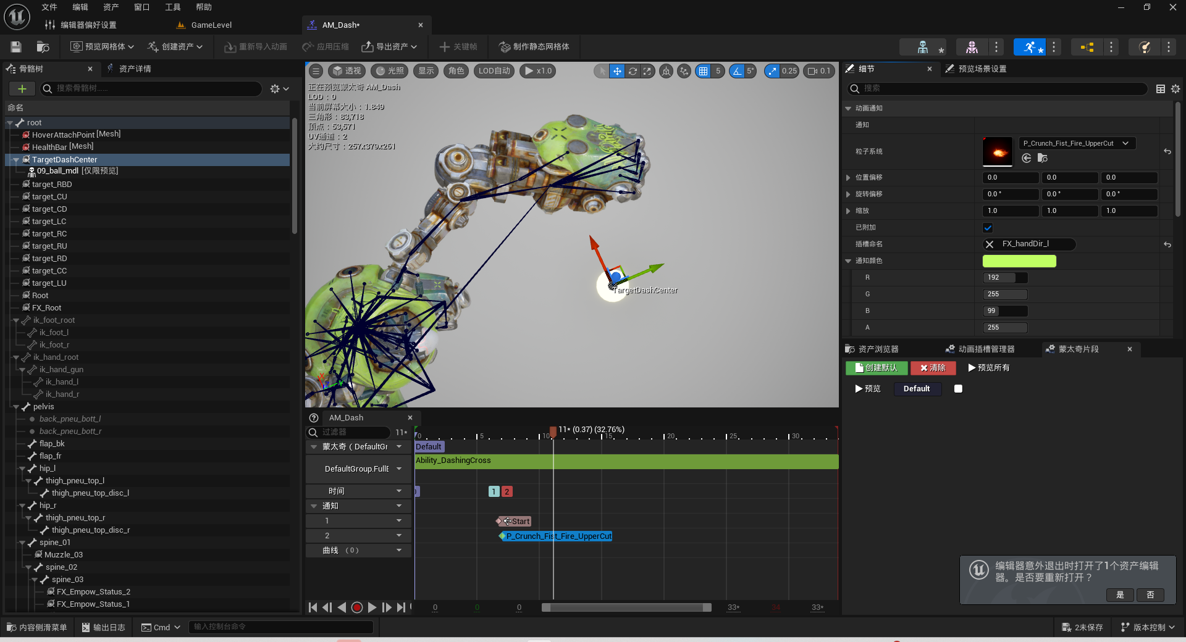
Task: Open camera speed setting 0.1
Action: 819,71
